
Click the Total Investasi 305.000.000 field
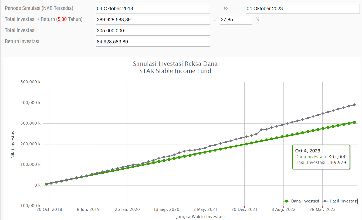tap(153, 31)
